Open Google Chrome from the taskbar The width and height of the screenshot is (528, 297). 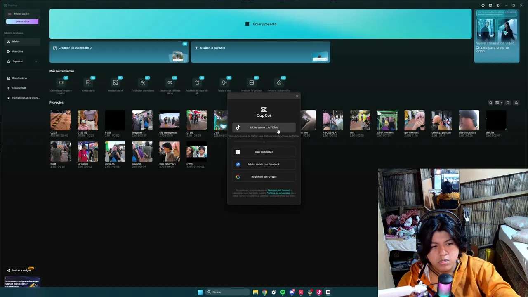click(264, 292)
